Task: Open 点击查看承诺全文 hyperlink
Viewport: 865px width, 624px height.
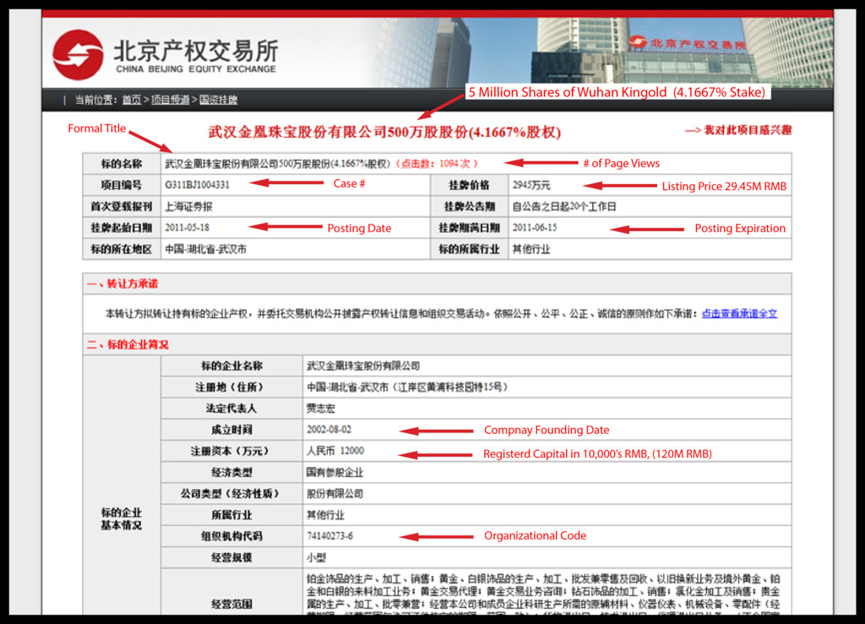Action: tap(739, 313)
